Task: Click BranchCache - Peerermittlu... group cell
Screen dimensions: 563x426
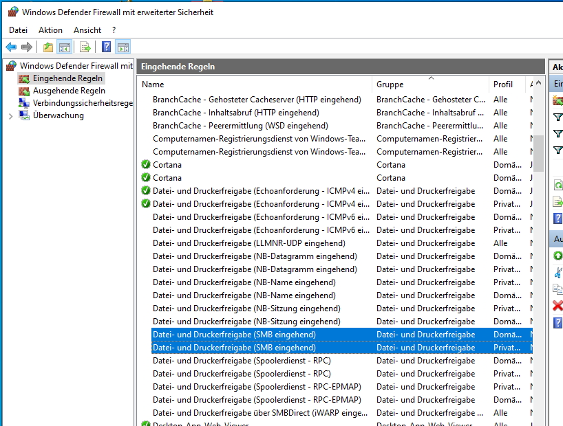Action: click(429, 126)
